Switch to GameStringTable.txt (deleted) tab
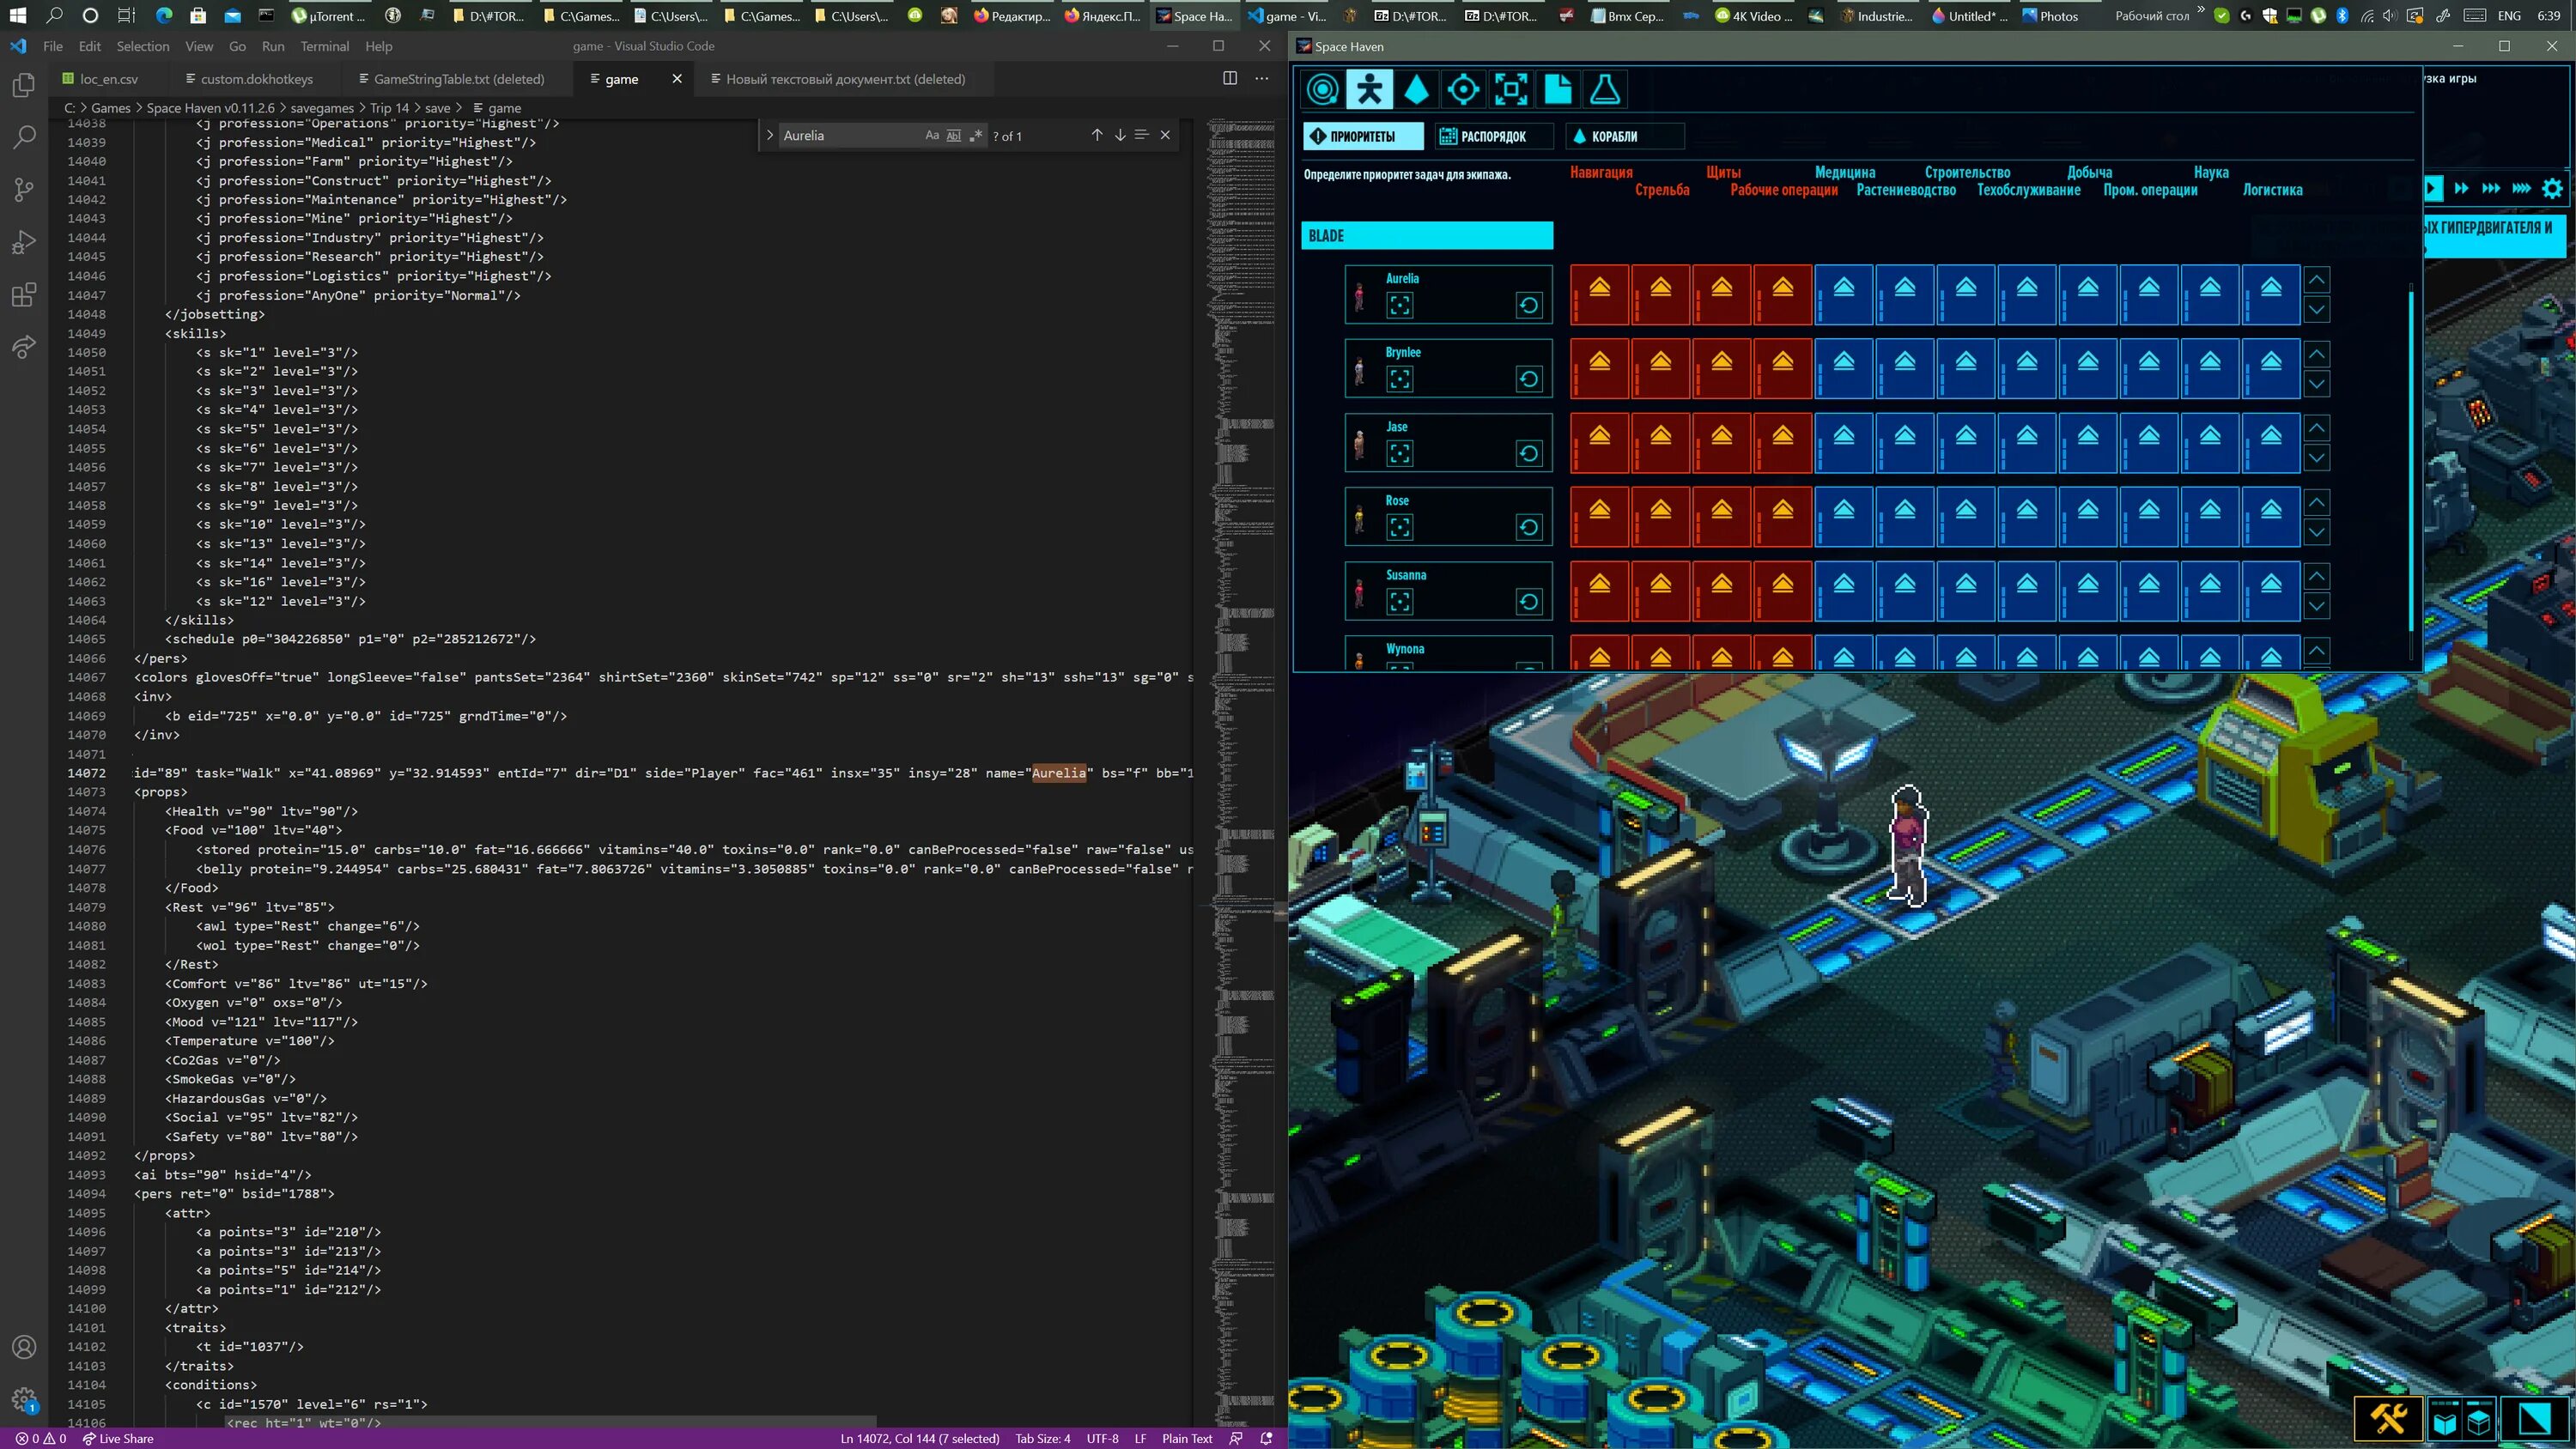Image resolution: width=2576 pixels, height=1449 pixels. tap(459, 79)
